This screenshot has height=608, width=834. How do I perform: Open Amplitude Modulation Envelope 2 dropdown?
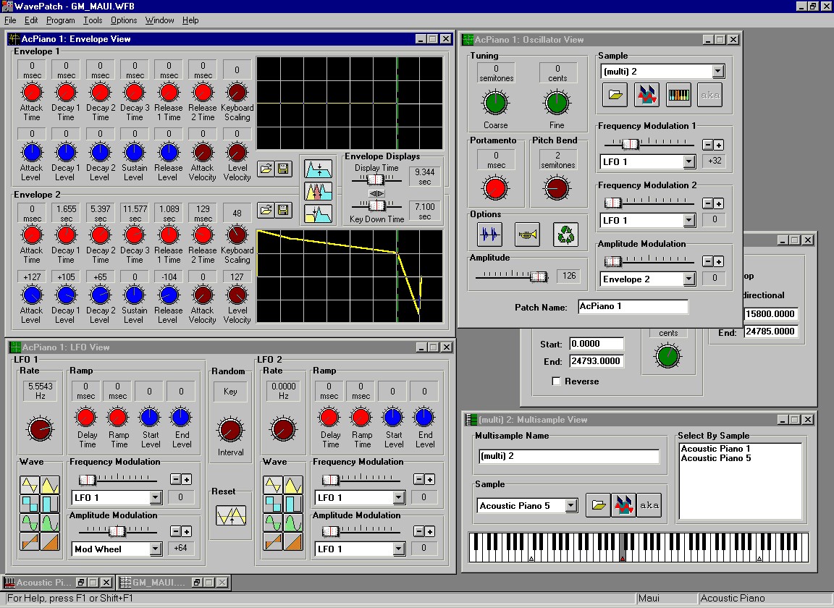tap(688, 279)
